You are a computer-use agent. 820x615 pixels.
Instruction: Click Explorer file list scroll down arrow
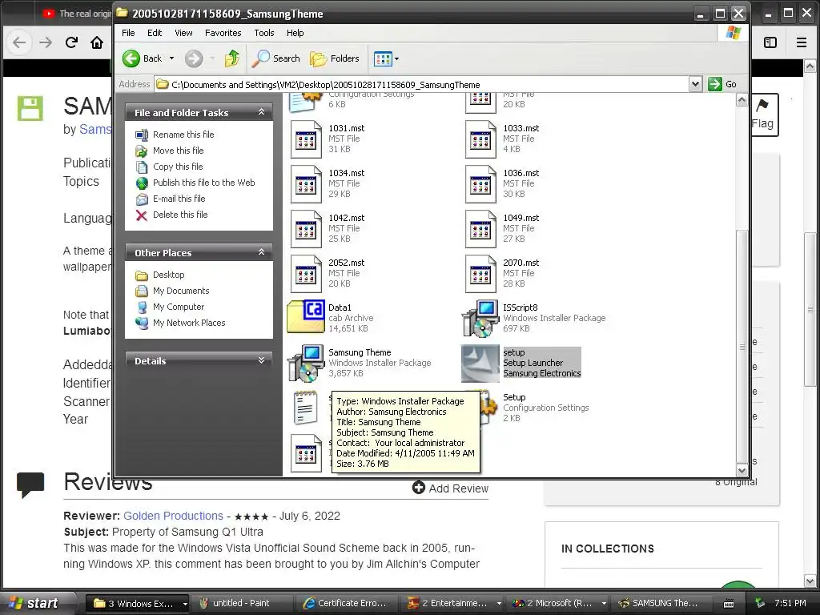click(742, 470)
